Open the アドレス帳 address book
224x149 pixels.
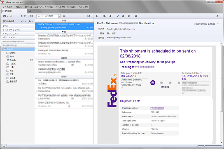click(x=27, y=16)
